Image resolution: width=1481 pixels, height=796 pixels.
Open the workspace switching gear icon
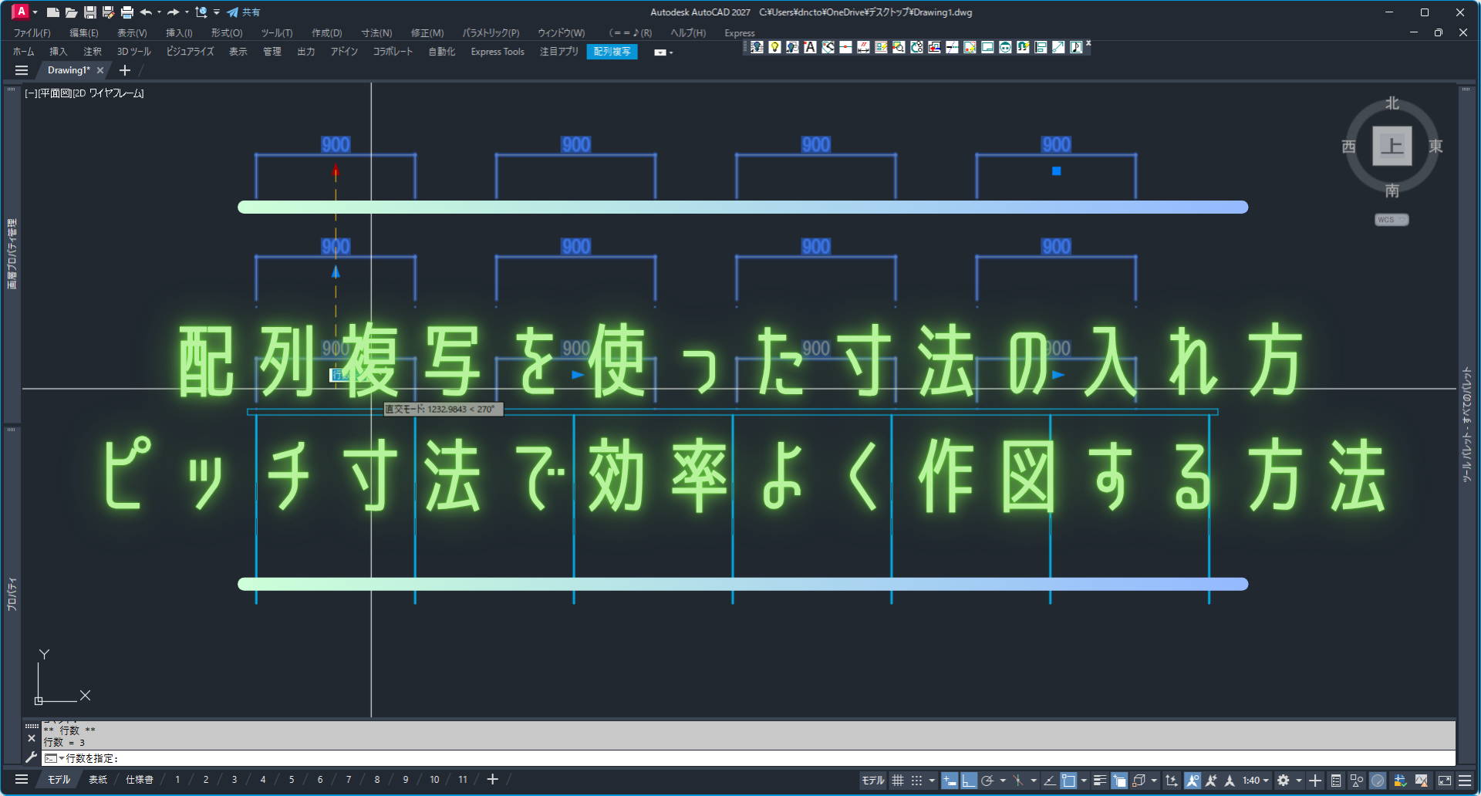click(x=1284, y=781)
